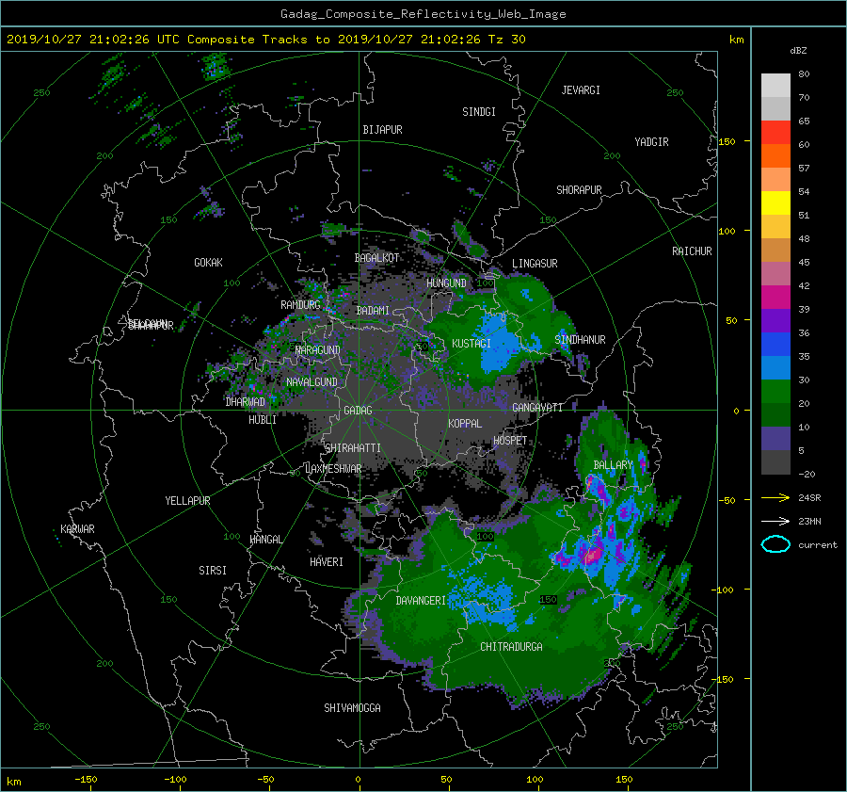Select the KUSTAGI city label
The image size is (847, 792).
coord(471,344)
